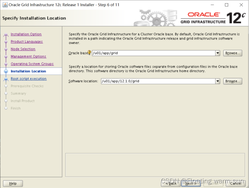Go to the Management Options step
The height and width of the screenshot is (188, 249).
point(28,57)
